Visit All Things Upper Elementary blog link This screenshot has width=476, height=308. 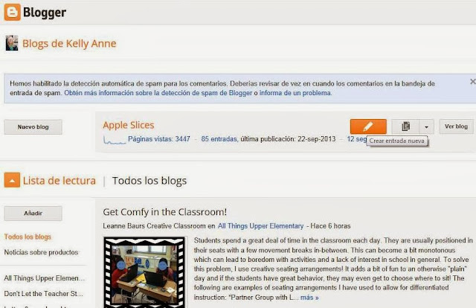(x=260, y=226)
